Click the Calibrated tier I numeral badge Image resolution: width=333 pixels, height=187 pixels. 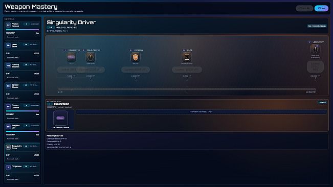coord(65,50)
